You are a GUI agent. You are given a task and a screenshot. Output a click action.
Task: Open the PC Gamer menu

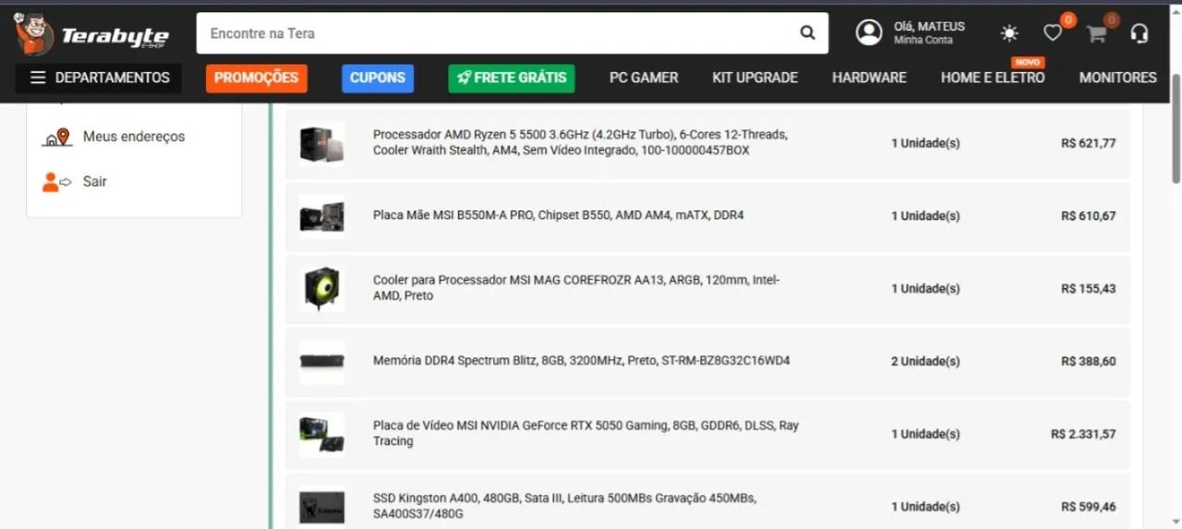coord(644,78)
